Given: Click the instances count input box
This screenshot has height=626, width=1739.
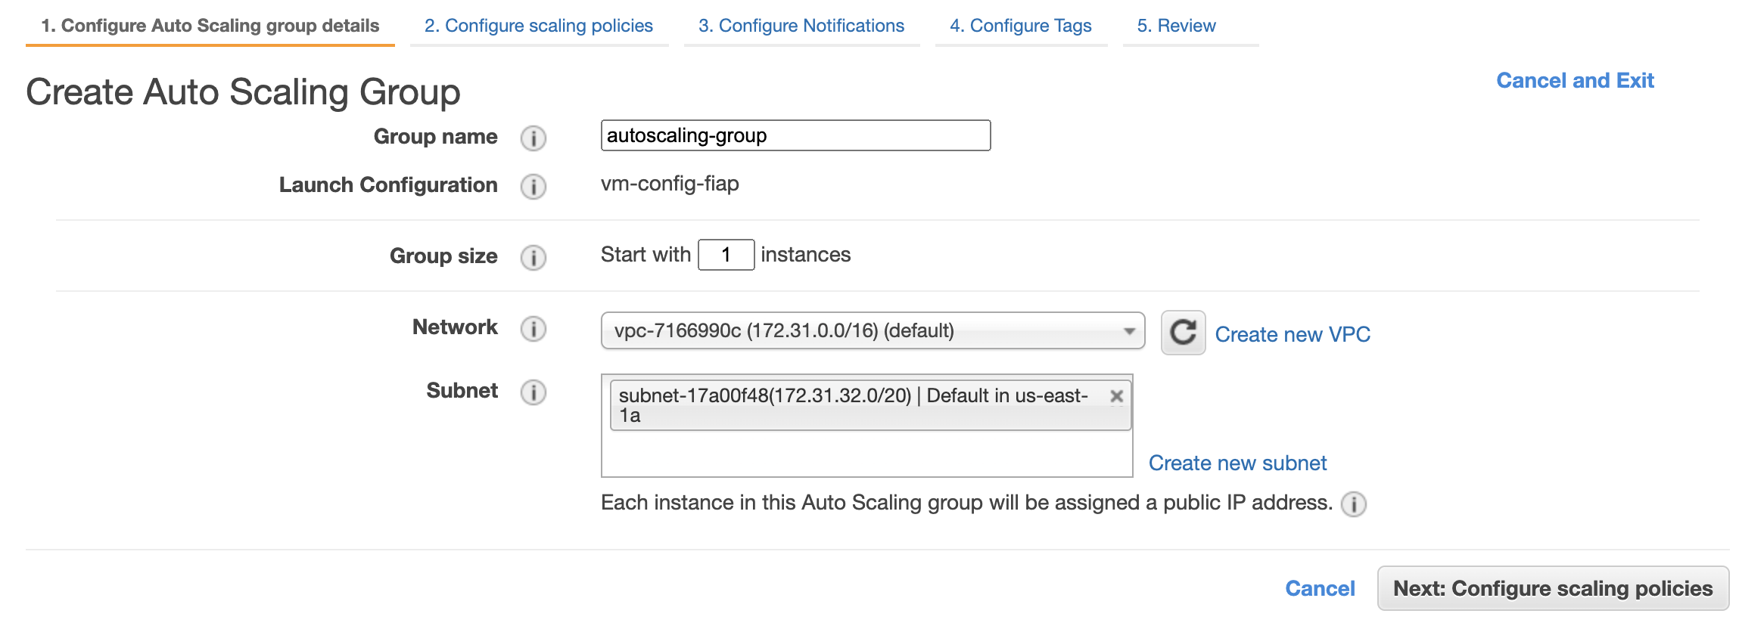Looking at the screenshot, I should pyautogui.click(x=725, y=255).
